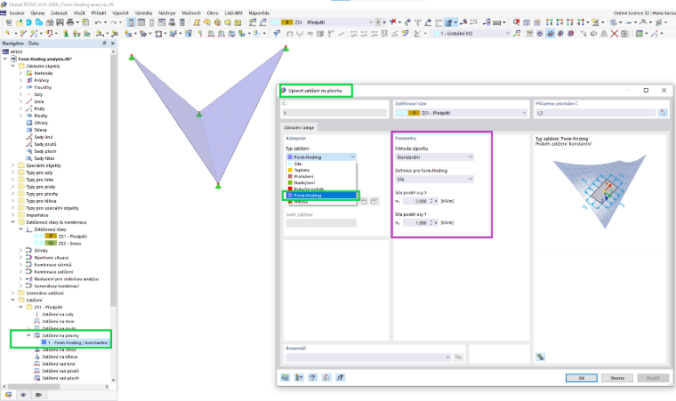The image size is (676, 401).
Task: Select Zatížení na uzly tree item
Action: click(x=58, y=314)
